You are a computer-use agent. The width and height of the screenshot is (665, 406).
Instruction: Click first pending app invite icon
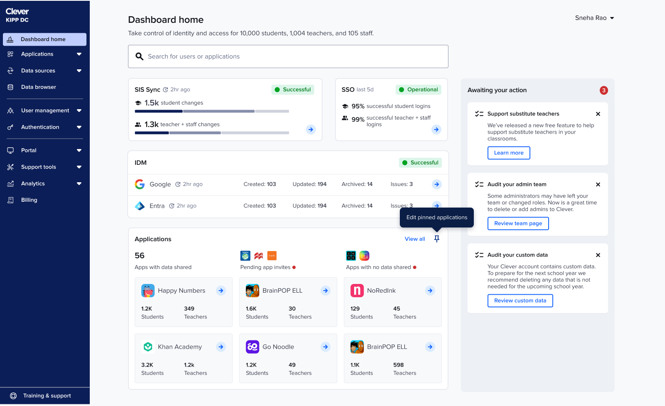tap(245, 256)
